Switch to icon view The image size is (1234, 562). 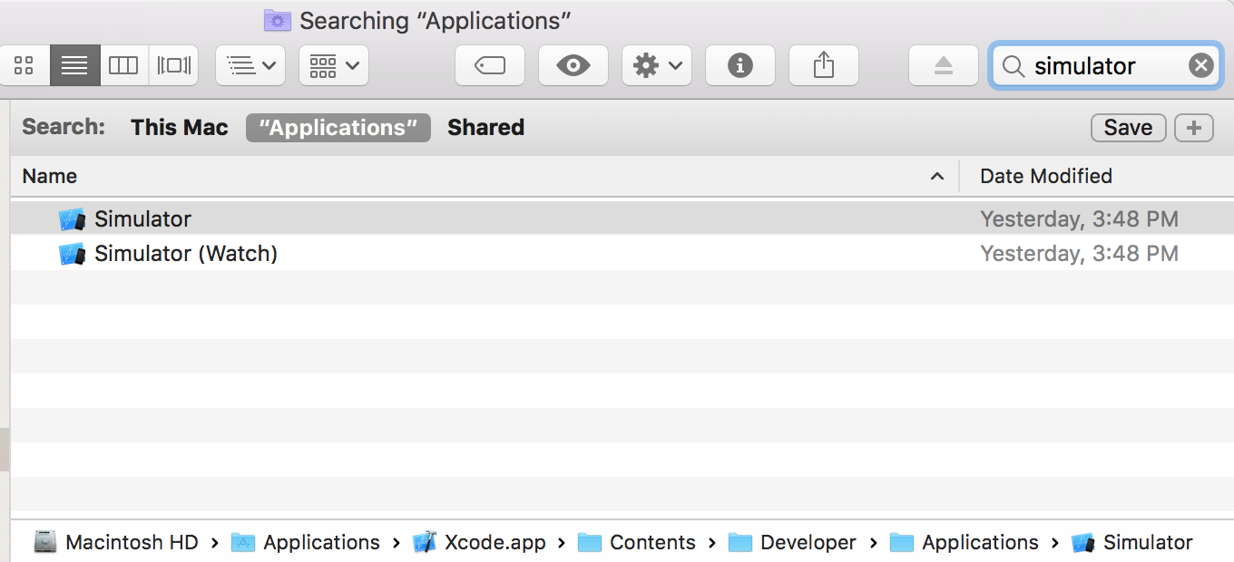tap(24, 65)
